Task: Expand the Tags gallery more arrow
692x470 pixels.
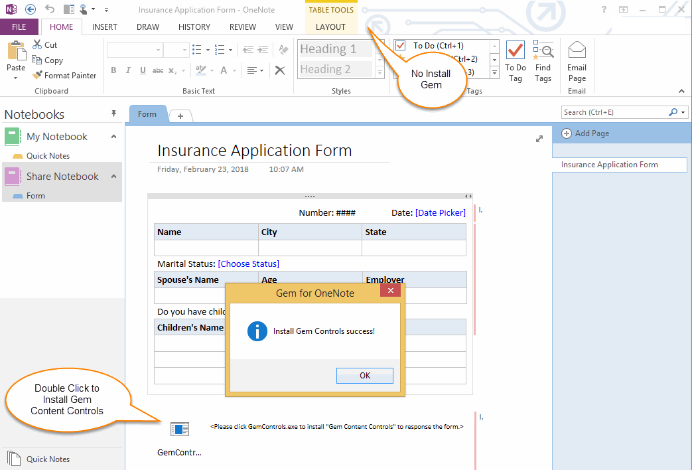Action: pos(495,73)
